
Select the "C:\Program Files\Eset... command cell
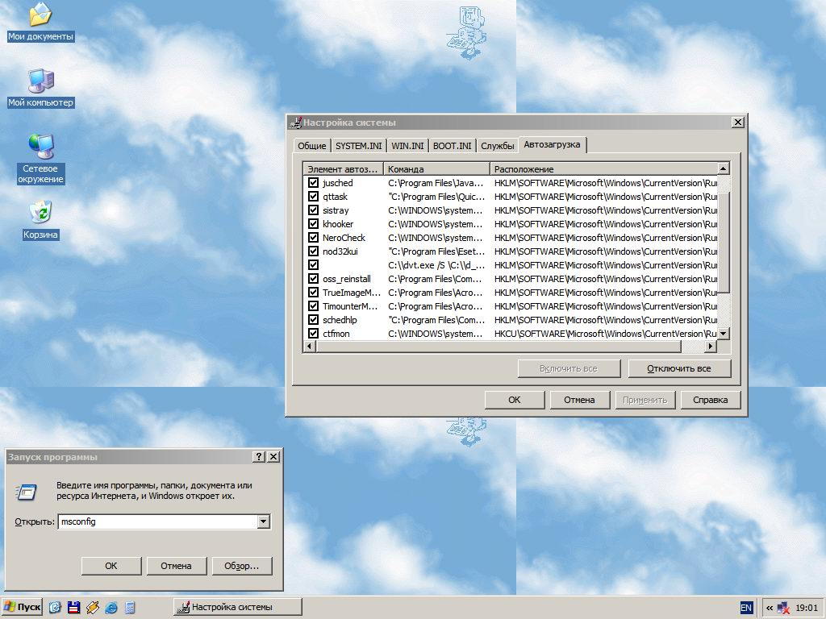pyautogui.click(x=436, y=251)
